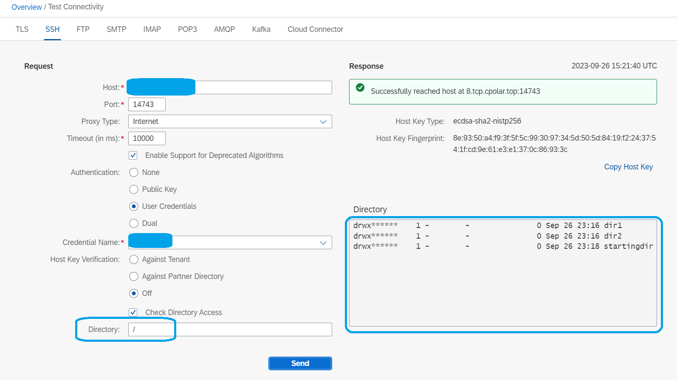Click the Send button

(300, 363)
